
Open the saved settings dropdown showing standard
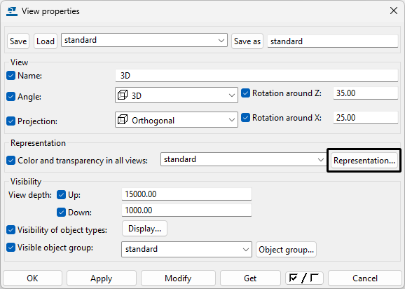[x=144, y=40]
